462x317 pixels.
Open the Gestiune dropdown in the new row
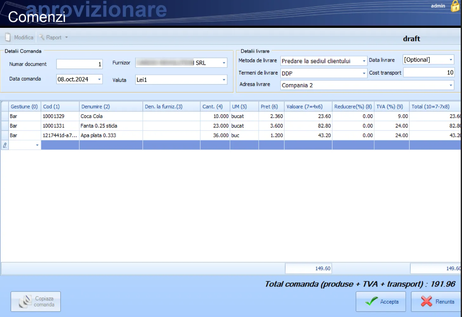37,145
